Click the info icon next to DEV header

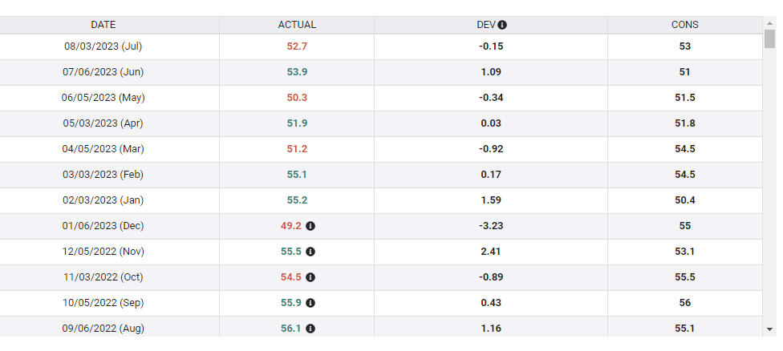click(502, 25)
